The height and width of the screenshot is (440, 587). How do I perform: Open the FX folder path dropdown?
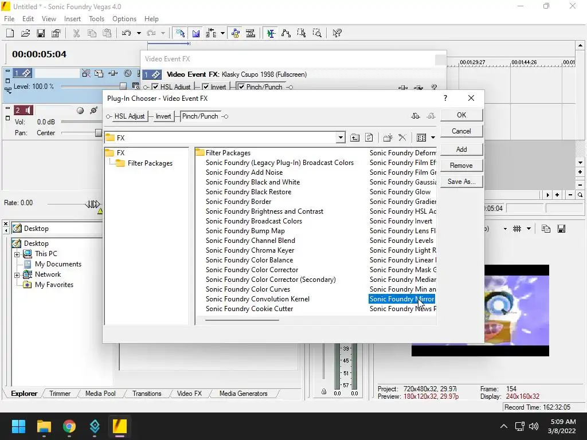[x=341, y=137]
